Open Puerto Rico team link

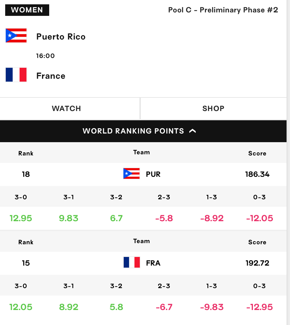(61, 37)
